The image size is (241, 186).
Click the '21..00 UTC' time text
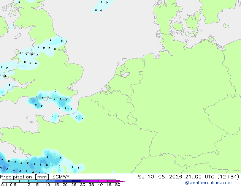[x=200, y=177]
